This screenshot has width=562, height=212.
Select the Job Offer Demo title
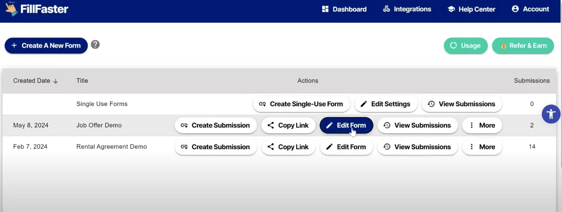(x=99, y=125)
